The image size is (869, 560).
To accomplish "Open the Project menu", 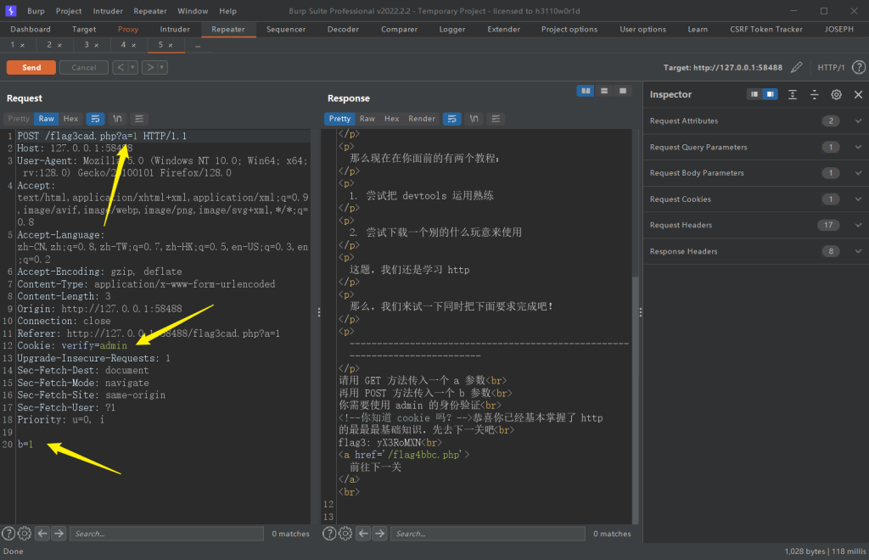I will pos(69,11).
